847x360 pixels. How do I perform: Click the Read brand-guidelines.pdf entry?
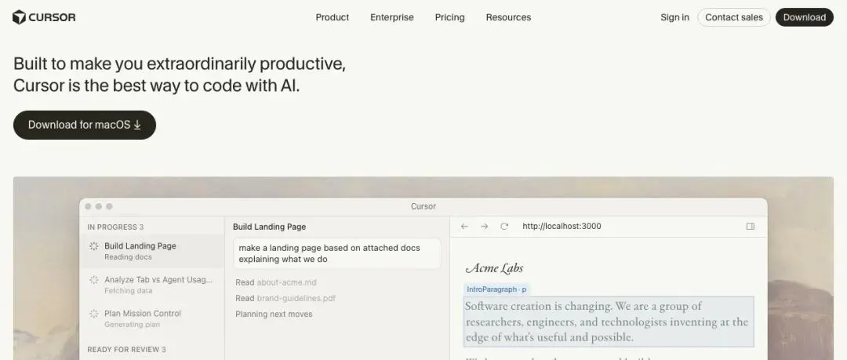point(285,298)
